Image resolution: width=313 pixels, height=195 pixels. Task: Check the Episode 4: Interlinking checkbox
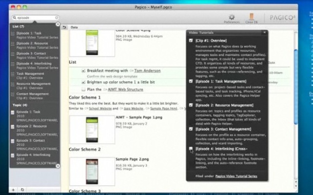pyautogui.click(x=191, y=149)
